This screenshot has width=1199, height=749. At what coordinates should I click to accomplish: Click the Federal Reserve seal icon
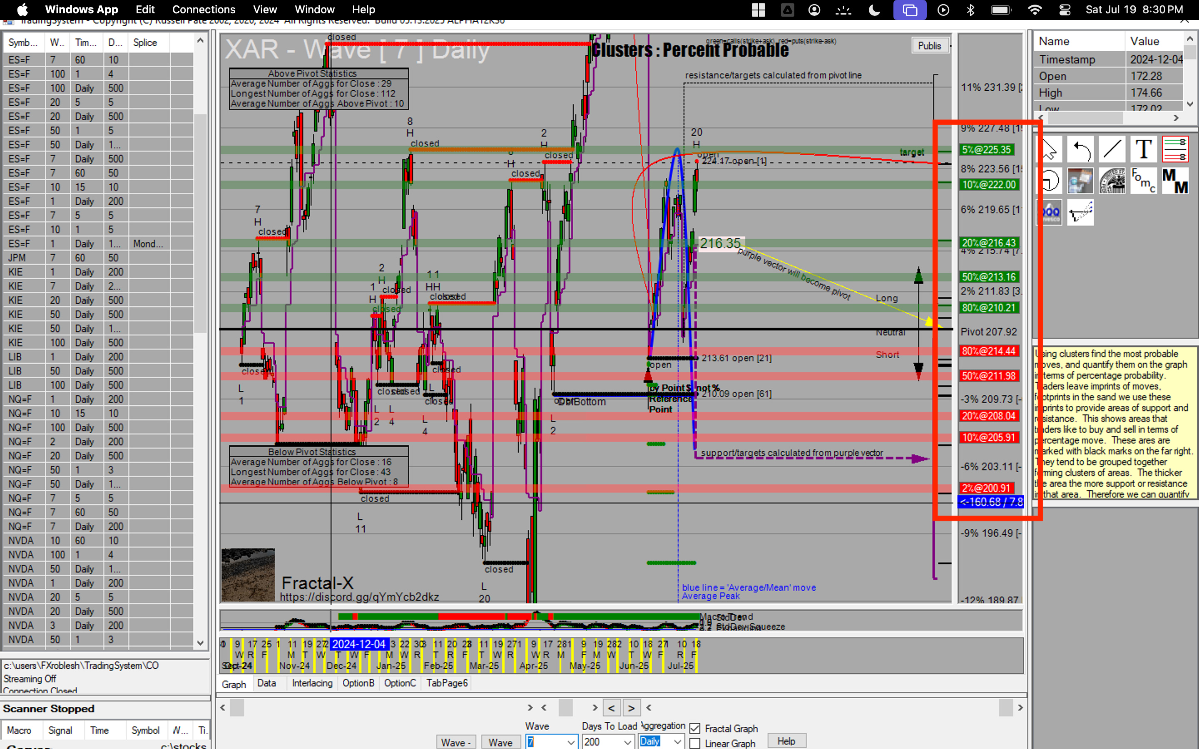tap(1112, 181)
